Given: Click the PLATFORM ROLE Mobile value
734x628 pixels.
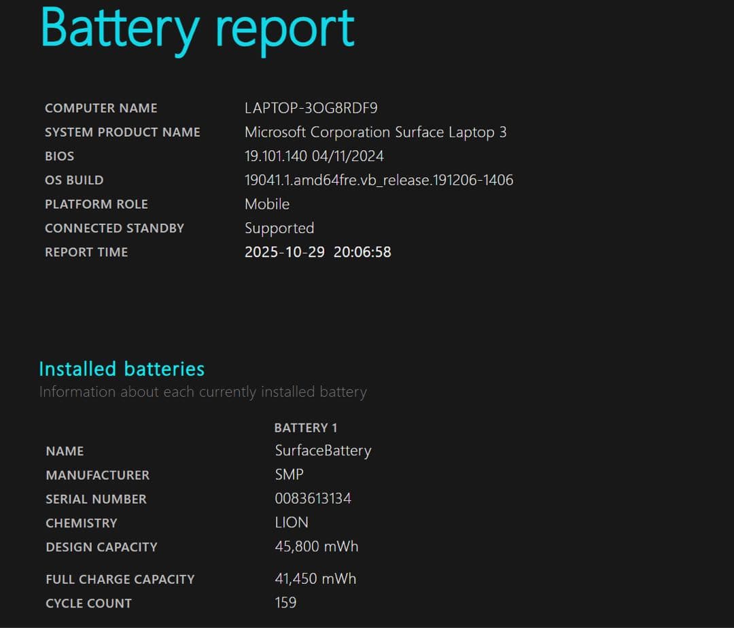Looking at the screenshot, I should pos(266,204).
